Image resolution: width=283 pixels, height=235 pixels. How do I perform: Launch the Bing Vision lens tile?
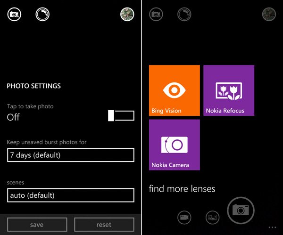[x=174, y=90]
